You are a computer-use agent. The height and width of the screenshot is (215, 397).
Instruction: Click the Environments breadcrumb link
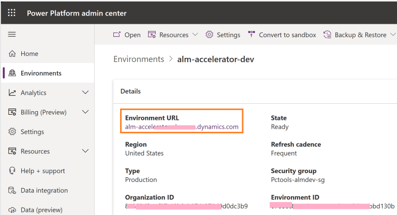pyautogui.click(x=139, y=59)
